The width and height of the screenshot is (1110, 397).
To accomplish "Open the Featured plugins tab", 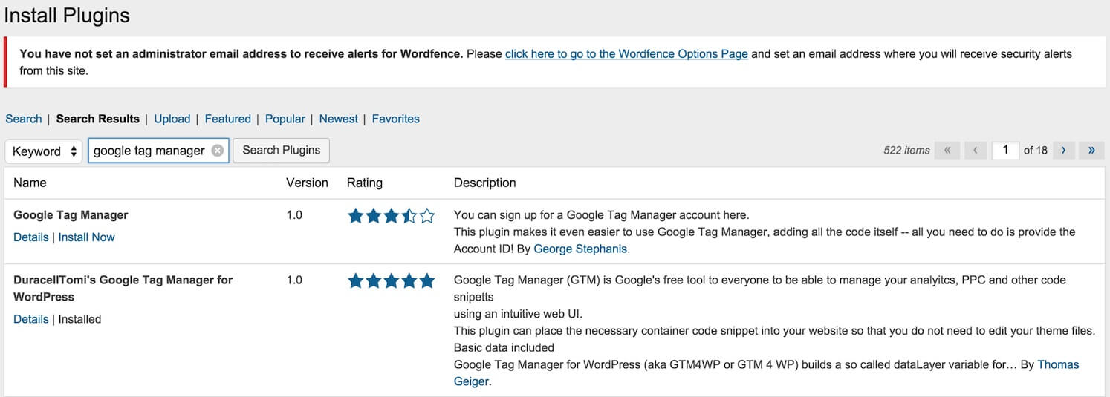I will [x=228, y=119].
